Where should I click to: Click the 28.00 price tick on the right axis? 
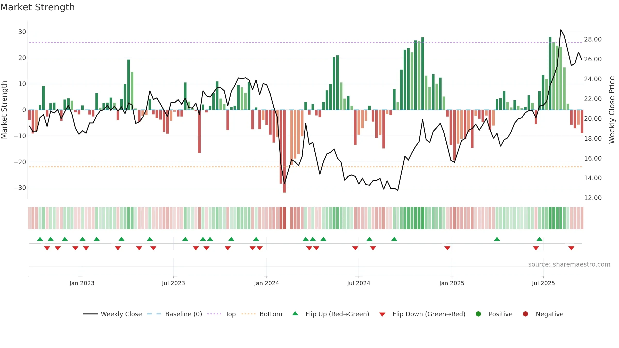coord(593,39)
